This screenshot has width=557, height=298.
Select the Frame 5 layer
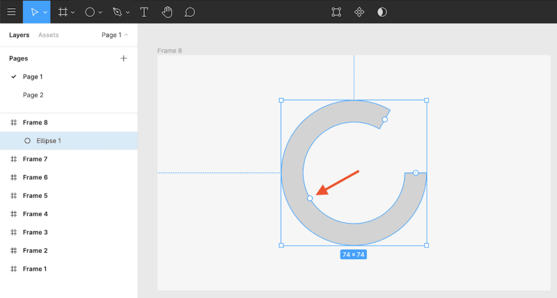[68, 196]
